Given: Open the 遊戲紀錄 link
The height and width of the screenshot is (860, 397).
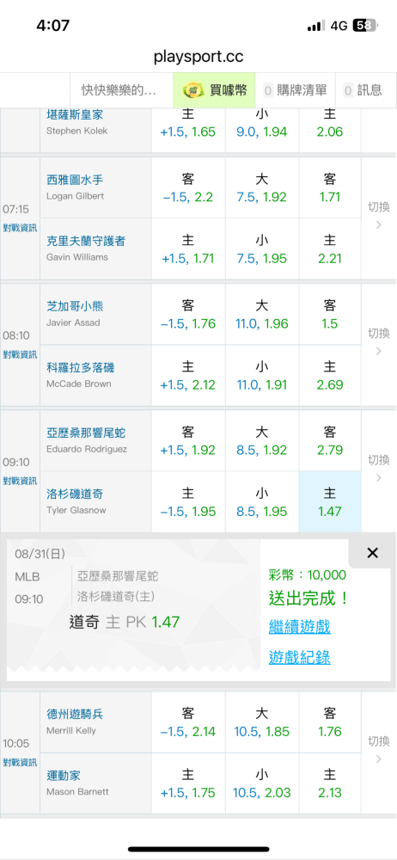Looking at the screenshot, I should point(299,657).
